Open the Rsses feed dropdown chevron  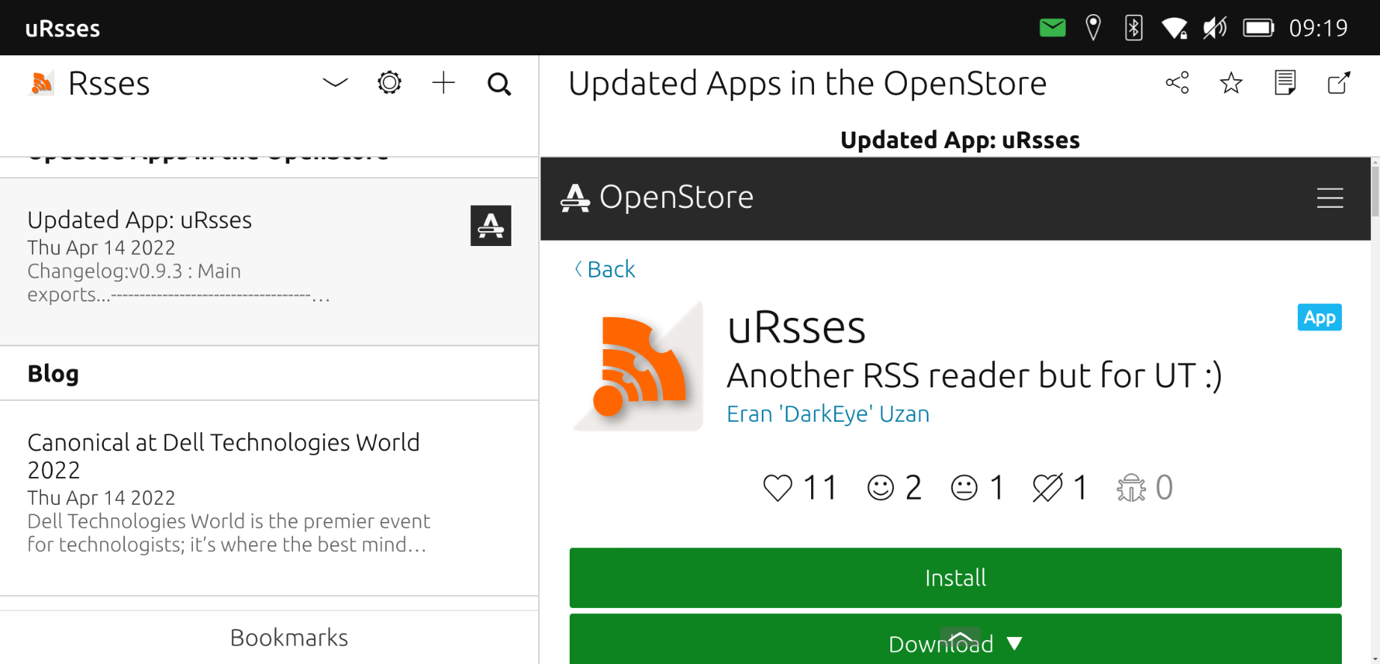335,83
